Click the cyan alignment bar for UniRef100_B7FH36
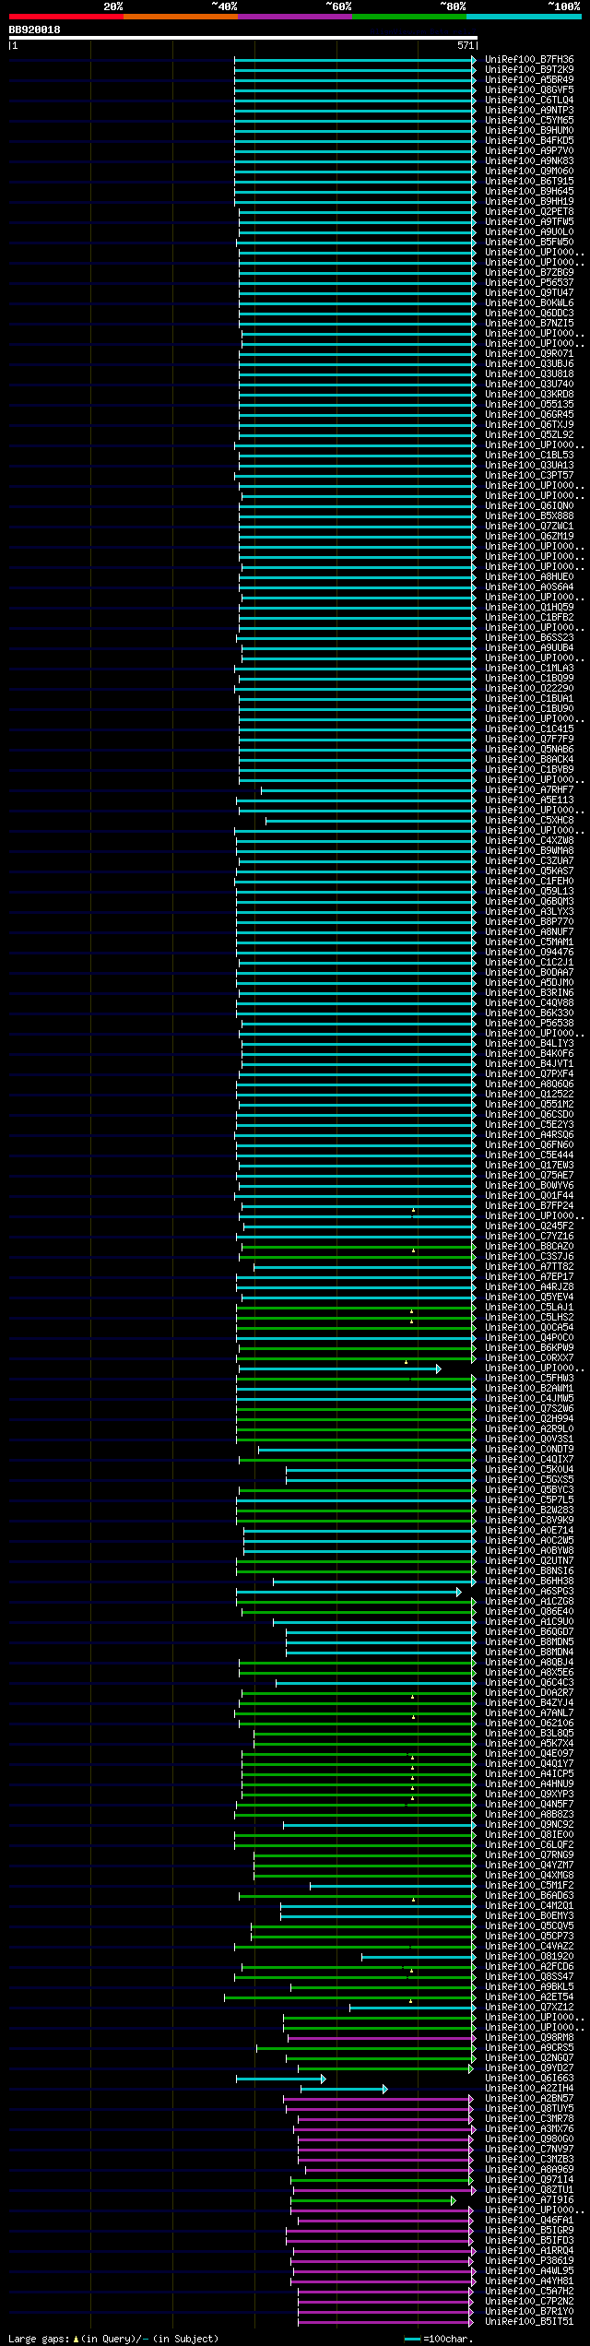The width and height of the screenshot is (590, 2346). [355, 59]
